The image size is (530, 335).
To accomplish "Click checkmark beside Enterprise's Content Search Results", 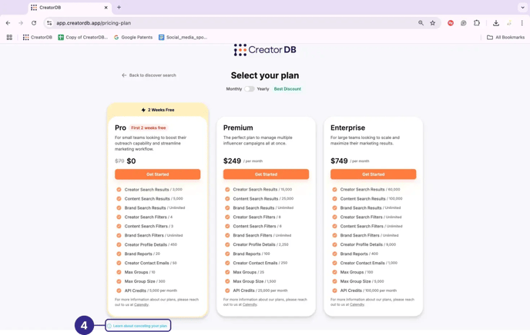I will tap(334, 199).
